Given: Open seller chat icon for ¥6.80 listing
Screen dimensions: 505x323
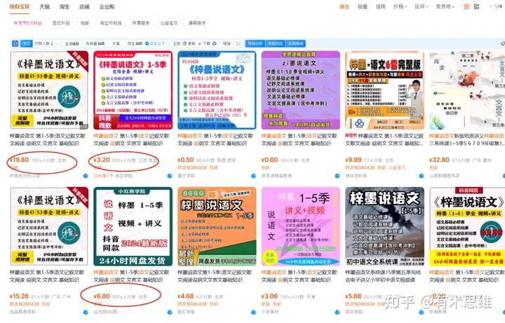Looking at the screenshot, I should [170, 312].
